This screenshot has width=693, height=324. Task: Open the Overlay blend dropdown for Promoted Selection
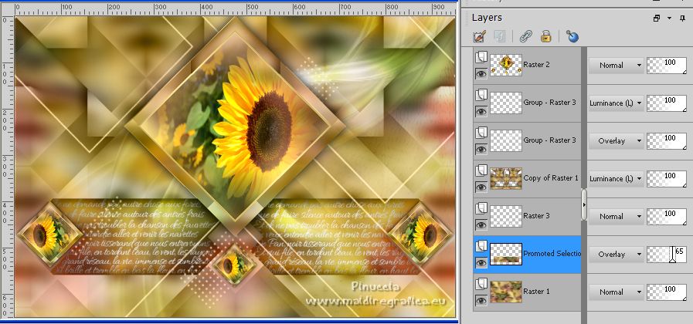coord(616,255)
